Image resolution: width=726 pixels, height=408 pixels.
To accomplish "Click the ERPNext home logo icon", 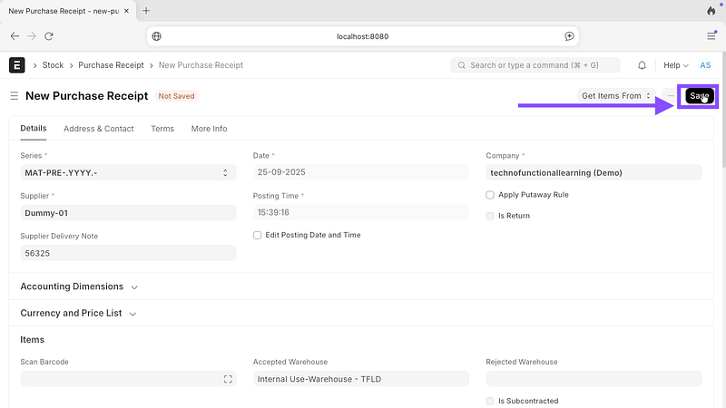I will pos(17,65).
